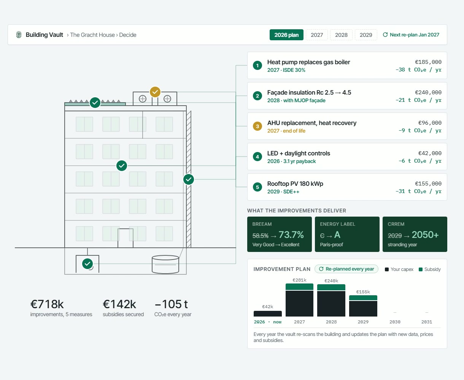Click the €155,000 cost value
The width and height of the screenshot is (464, 380).
point(428,184)
